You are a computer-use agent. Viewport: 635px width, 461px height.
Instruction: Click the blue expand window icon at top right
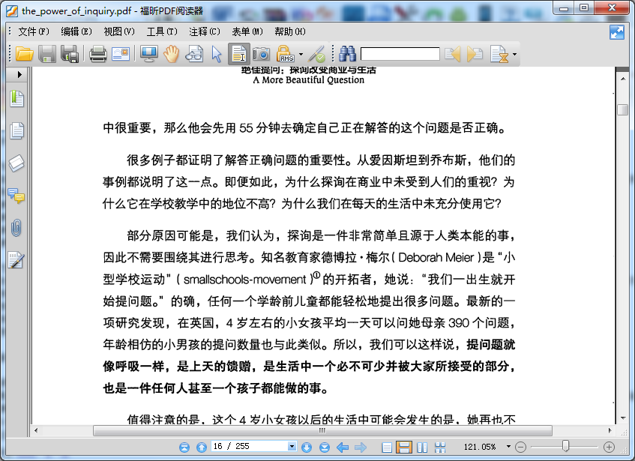pyautogui.click(x=617, y=32)
